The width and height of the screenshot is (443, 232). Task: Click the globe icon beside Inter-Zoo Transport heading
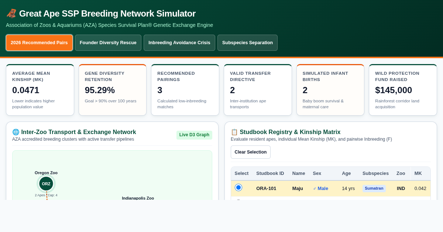tap(16, 132)
